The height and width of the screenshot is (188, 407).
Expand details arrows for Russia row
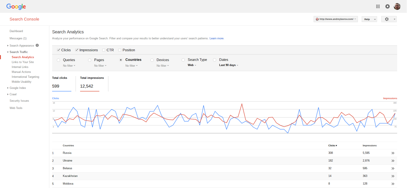point(393,153)
